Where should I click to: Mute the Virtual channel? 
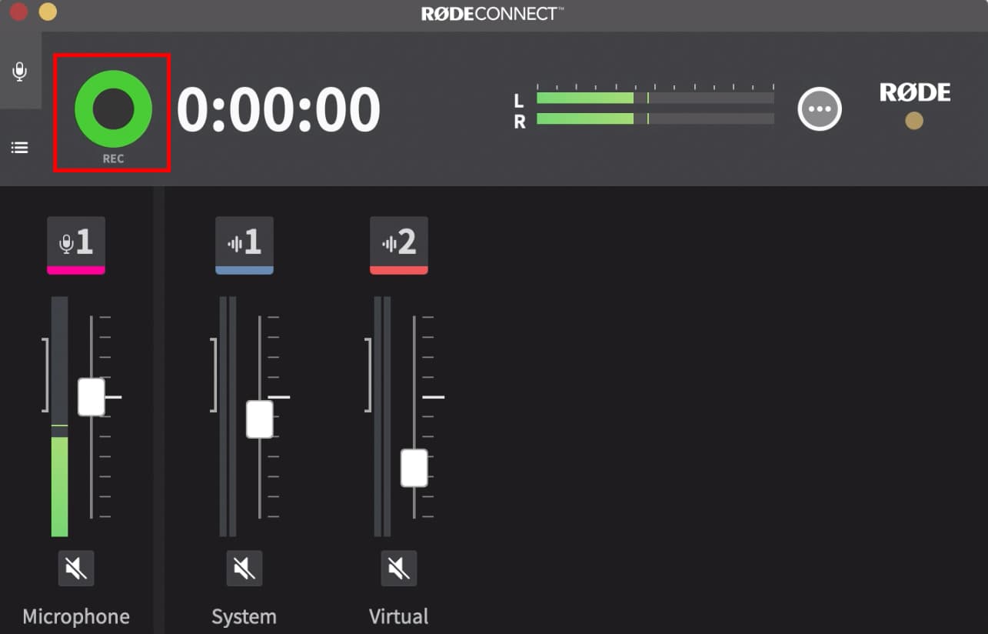(398, 568)
